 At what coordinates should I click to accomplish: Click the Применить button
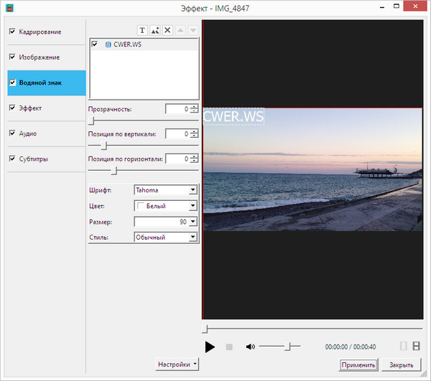click(358, 364)
